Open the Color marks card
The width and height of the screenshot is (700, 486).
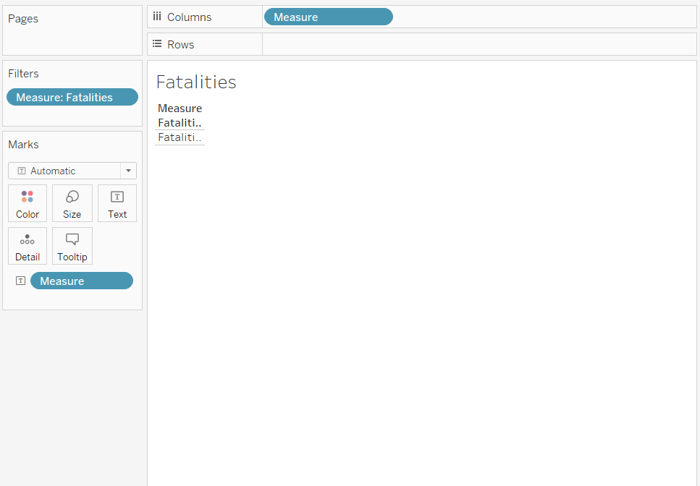(28, 203)
